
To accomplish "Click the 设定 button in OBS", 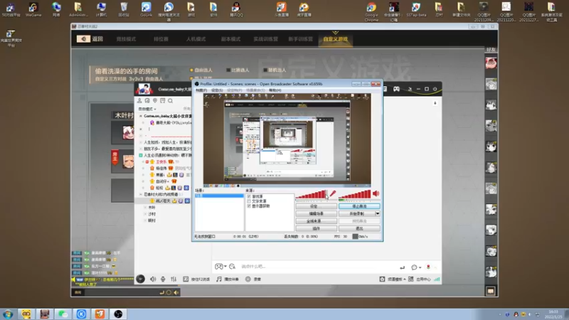I will (316, 206).
